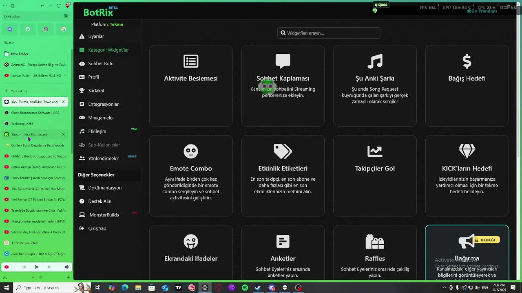Open MonsterBuilds link
522x293 pixels.
tap(104, 215)
